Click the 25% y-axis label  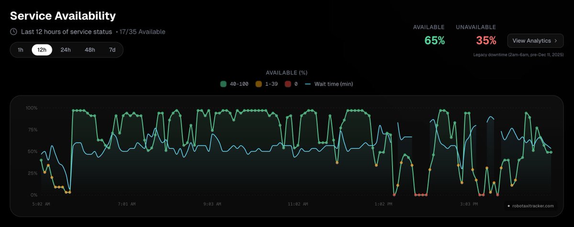[32, 173]
